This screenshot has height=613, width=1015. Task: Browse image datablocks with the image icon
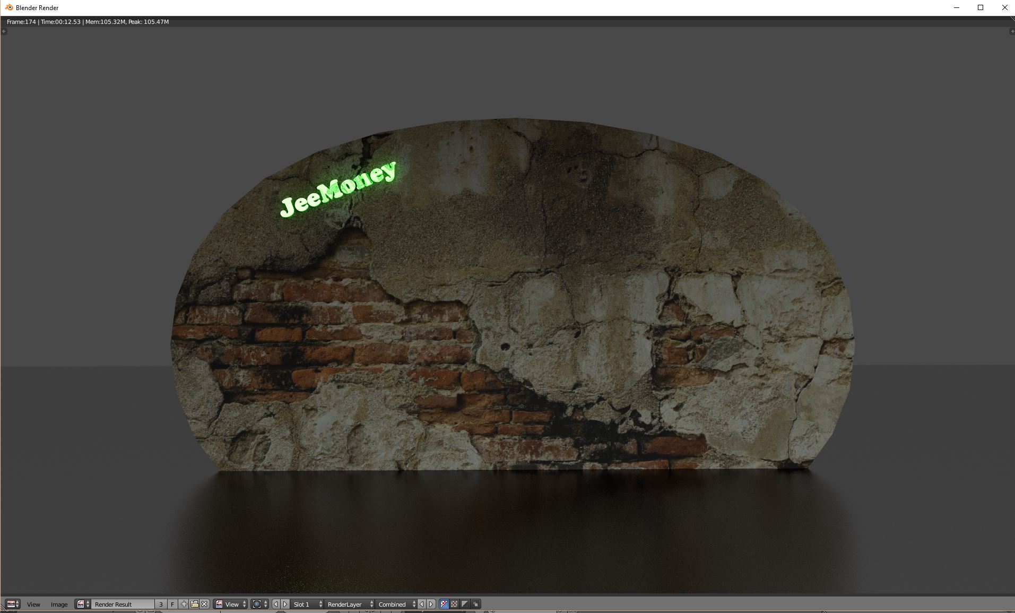tap(83, 604)
